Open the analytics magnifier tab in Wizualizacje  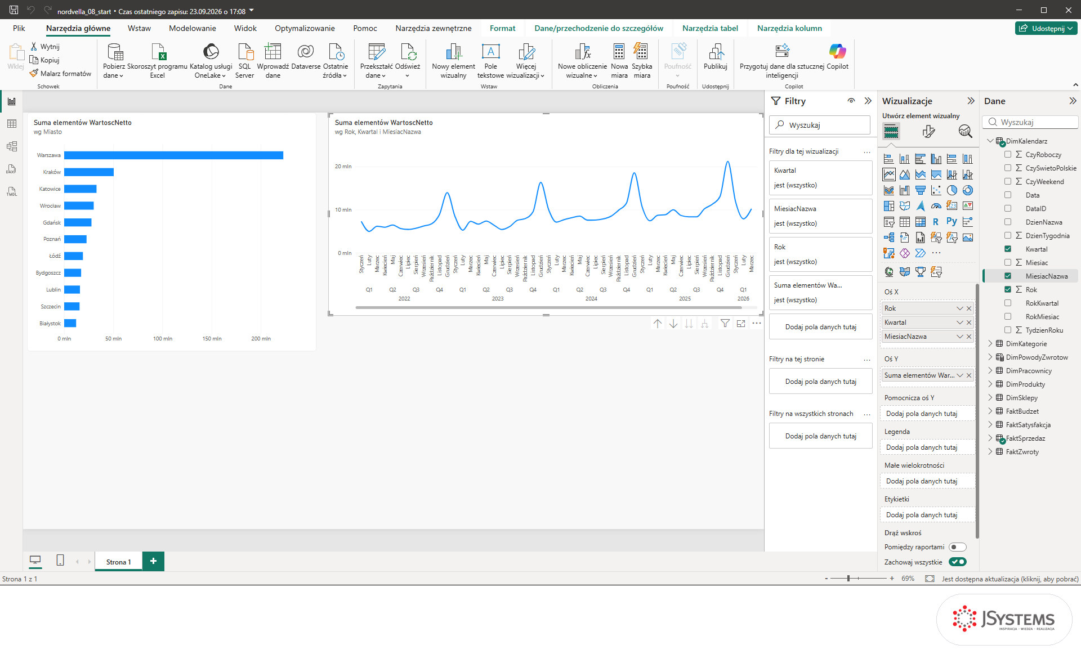(965, 131)
